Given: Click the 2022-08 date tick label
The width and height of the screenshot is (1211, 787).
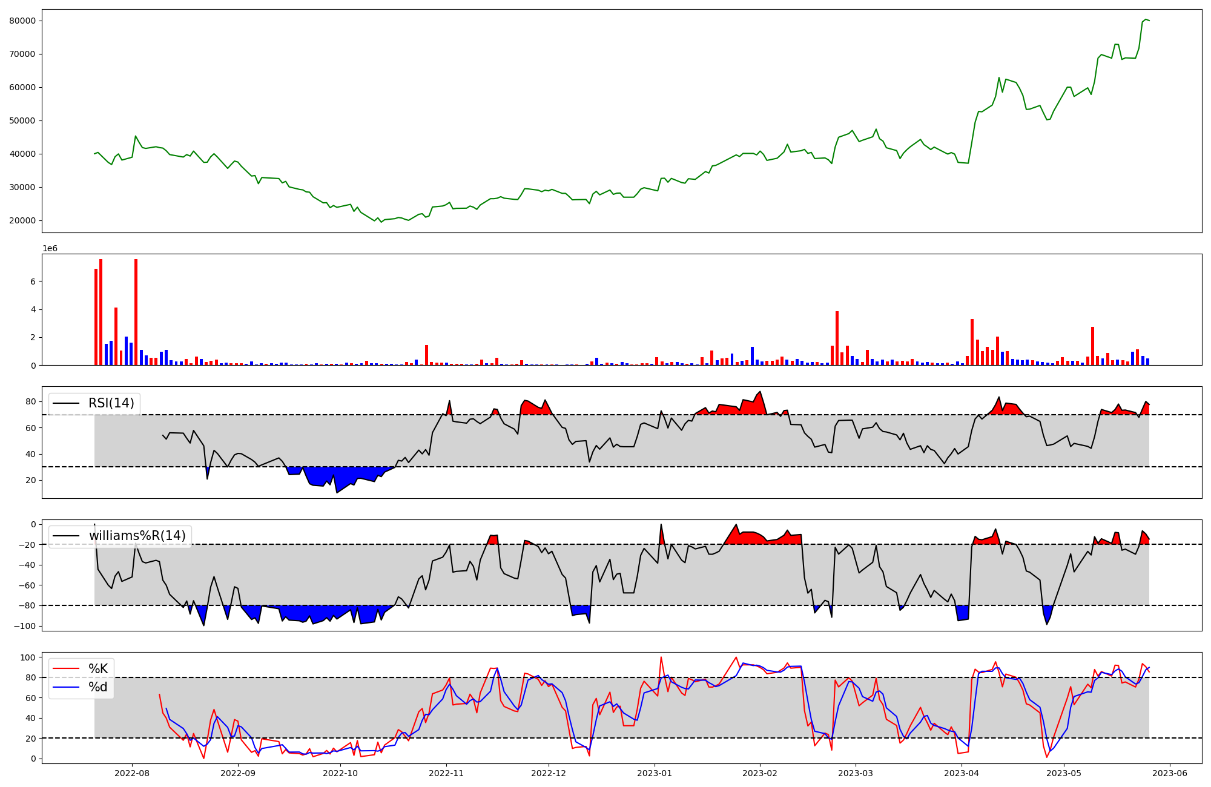Looking at the screenshot, I should coord(132,772).
